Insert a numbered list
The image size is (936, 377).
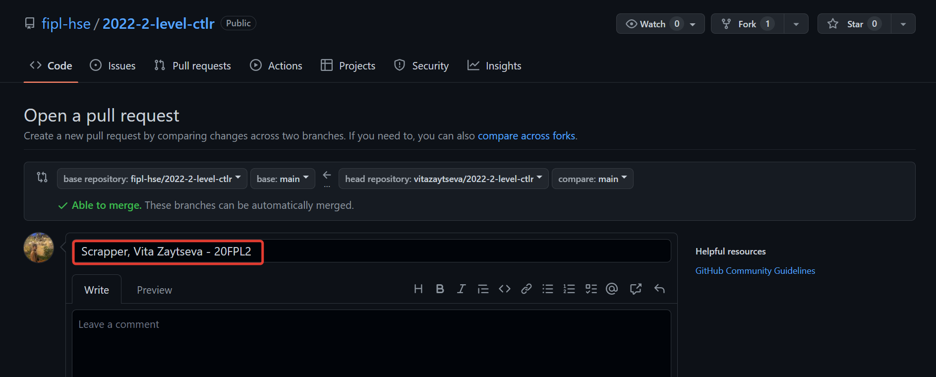click(x=569, y=289)
